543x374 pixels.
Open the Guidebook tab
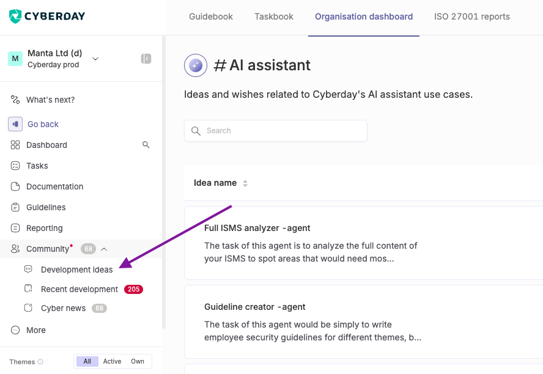click(x=210, y=16)
